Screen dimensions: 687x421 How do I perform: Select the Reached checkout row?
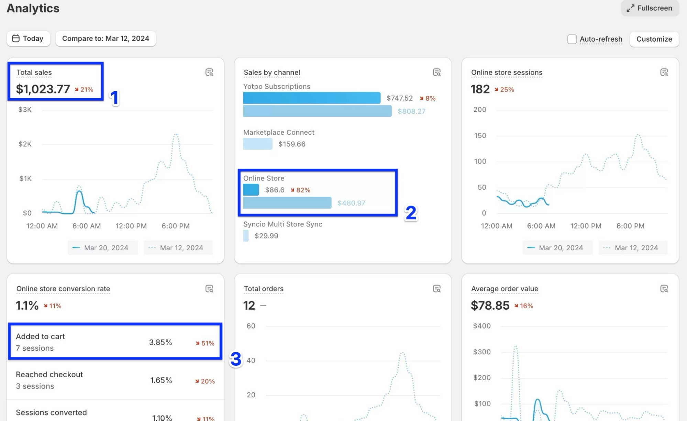[x=115, y=380]
